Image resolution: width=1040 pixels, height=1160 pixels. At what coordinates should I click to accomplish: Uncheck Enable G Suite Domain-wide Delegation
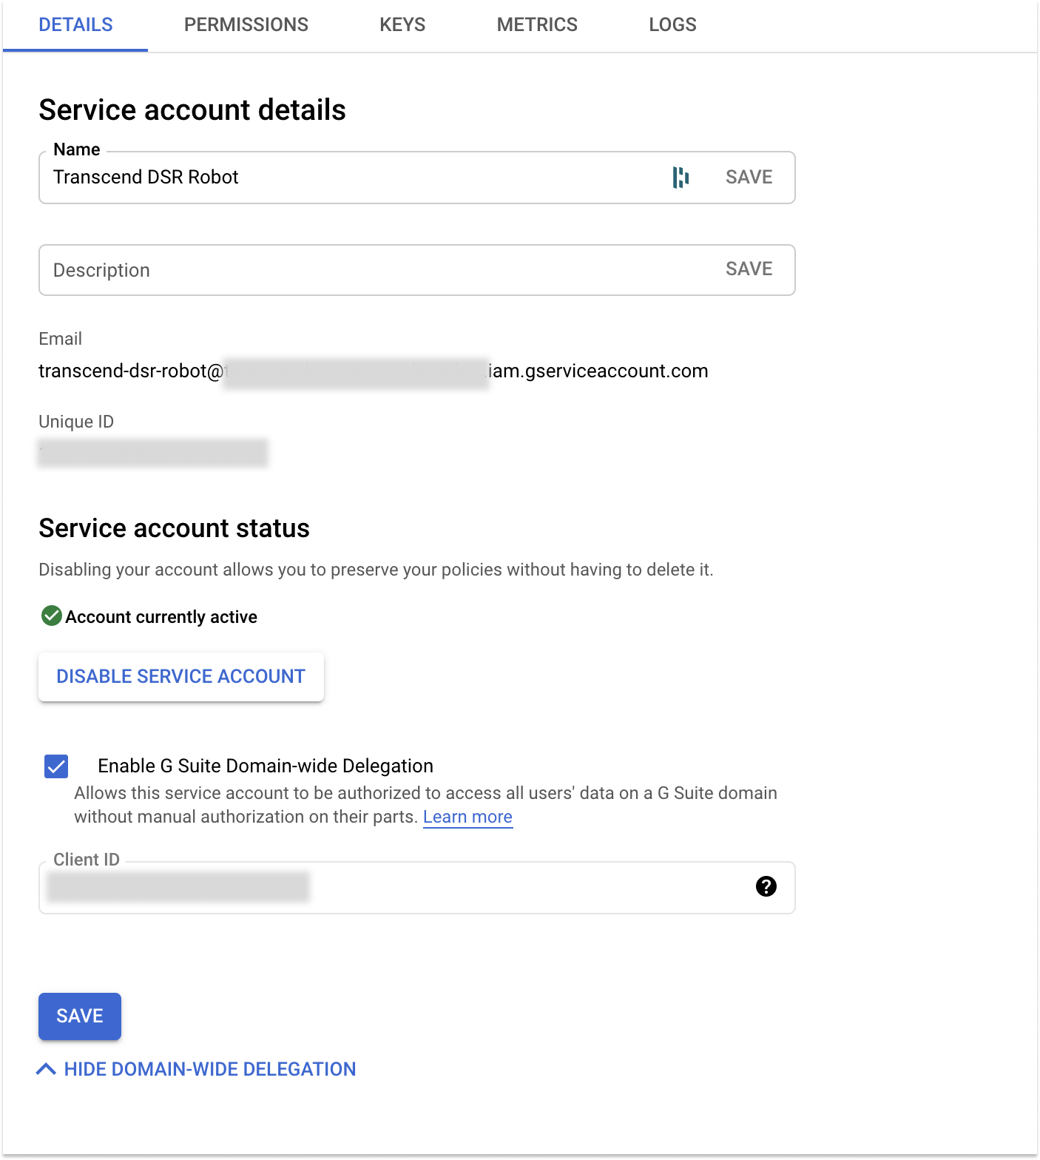(56, 766)
